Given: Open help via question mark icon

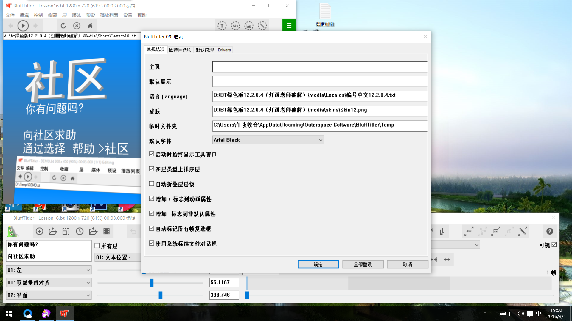Looking at the screenshot, I should (x=550, y=231).
